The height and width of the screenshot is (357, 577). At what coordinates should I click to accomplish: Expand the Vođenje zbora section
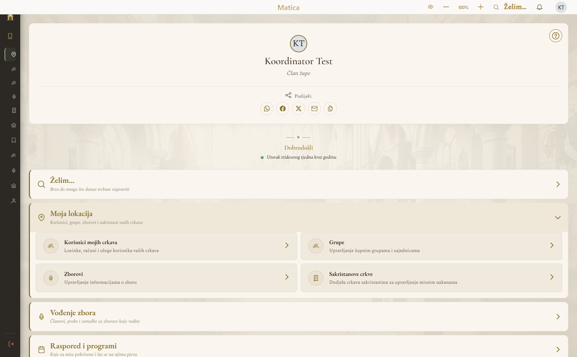click(x=299, y=317)
